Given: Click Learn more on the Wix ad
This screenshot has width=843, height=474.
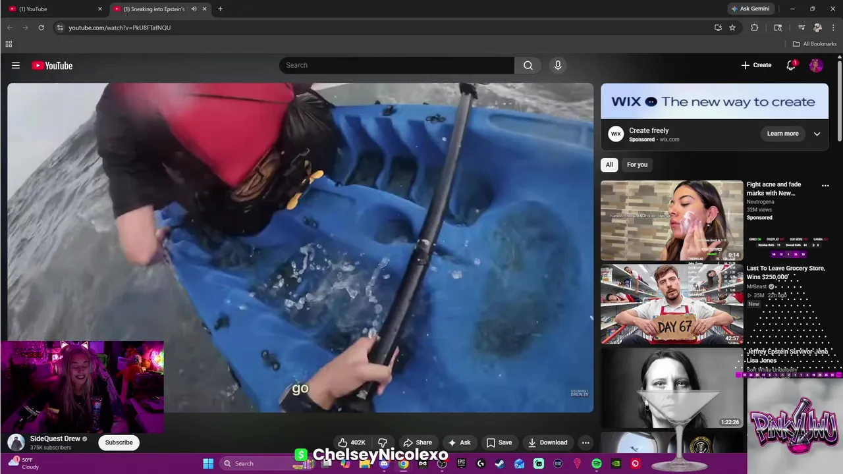Looking at the screenshot, I should (782, 134).
